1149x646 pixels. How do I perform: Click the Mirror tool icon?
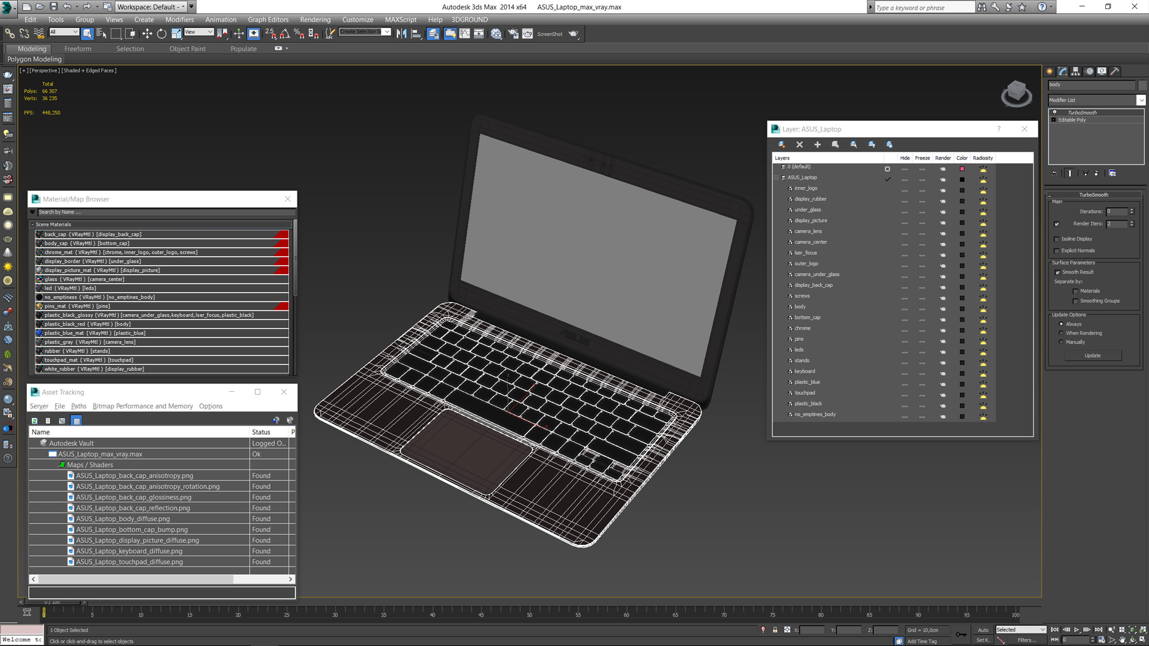pos(402,33)
